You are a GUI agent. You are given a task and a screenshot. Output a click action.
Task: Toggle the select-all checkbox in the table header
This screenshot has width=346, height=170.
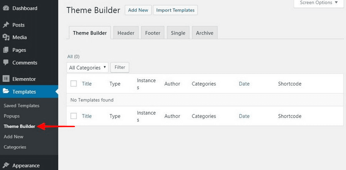[x=74, y=84]
